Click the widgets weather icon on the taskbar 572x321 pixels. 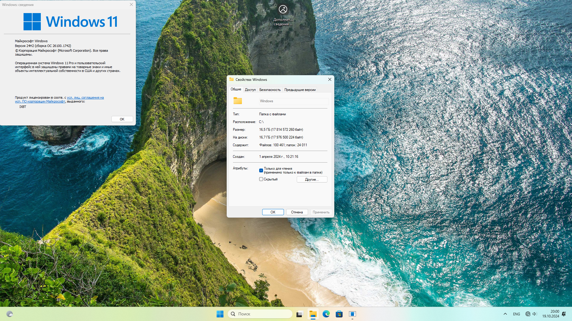[x=10, y=314]
